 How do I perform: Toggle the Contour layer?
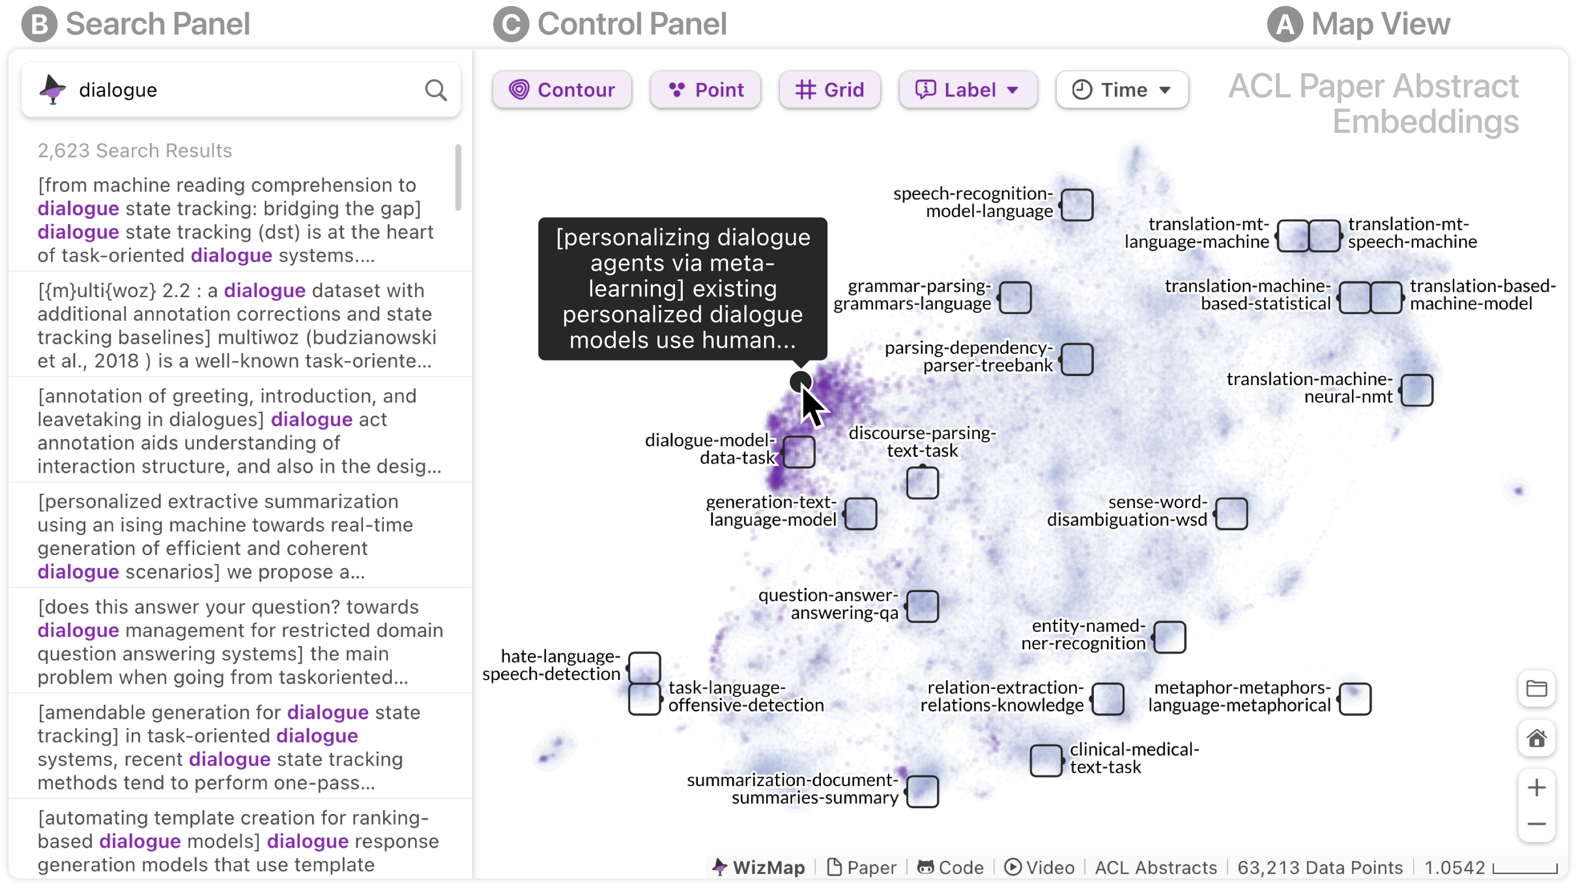tap(562, 90)
